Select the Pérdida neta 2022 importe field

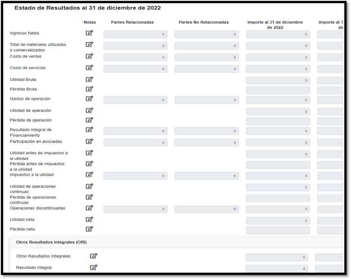coord(278,230)
